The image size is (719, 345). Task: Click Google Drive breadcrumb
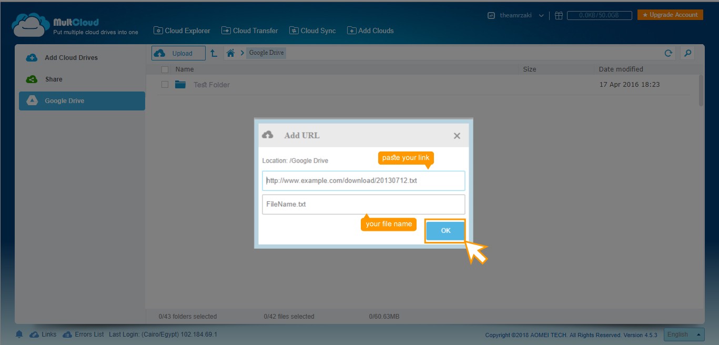point(266,53)
